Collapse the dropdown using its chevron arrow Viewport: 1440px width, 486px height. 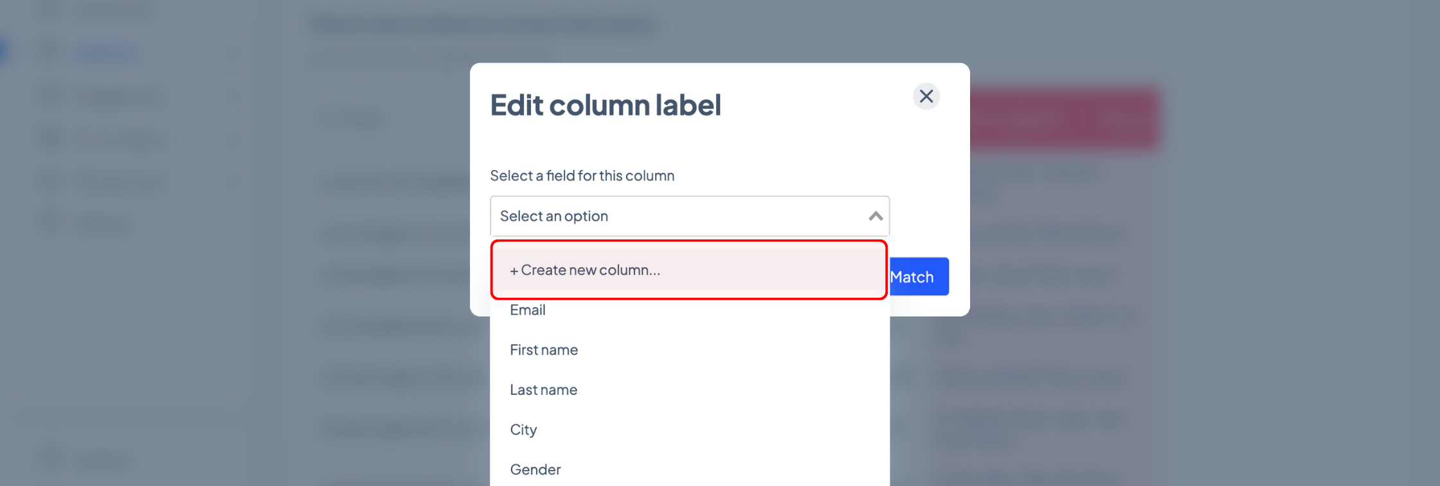point(875,216)
